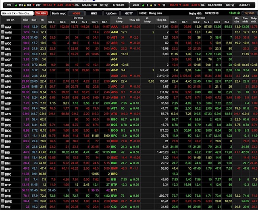Open the GDTT tab

click(x=129, y=13)
